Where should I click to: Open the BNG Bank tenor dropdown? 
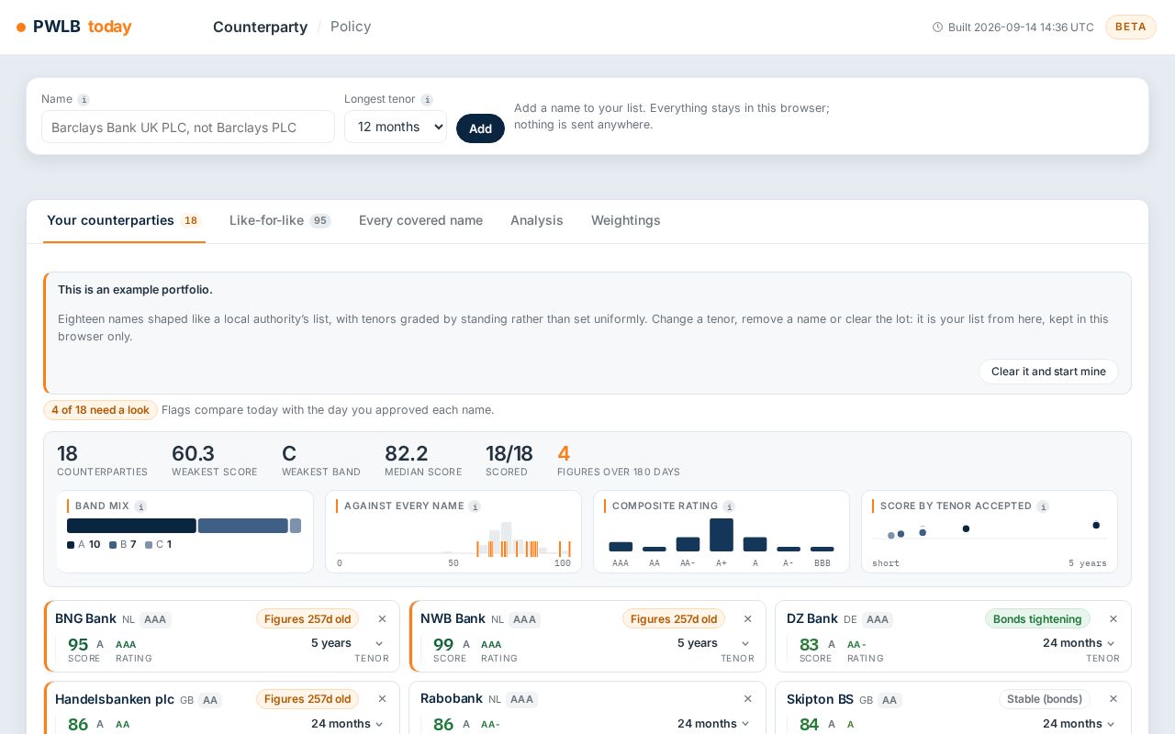348,643
